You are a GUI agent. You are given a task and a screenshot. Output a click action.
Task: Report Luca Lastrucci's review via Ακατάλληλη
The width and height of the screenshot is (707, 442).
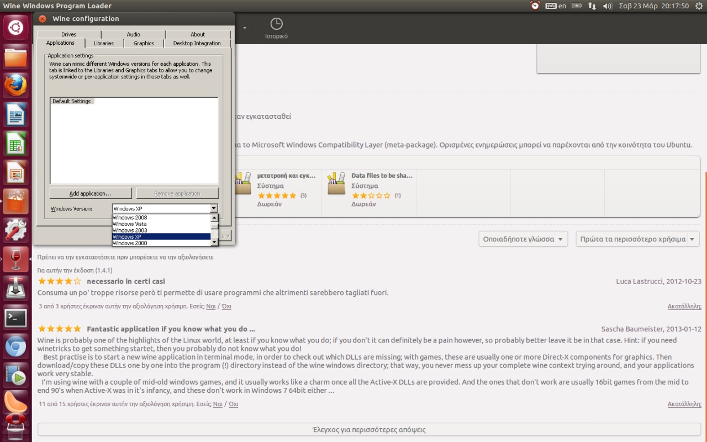(684, 306)
